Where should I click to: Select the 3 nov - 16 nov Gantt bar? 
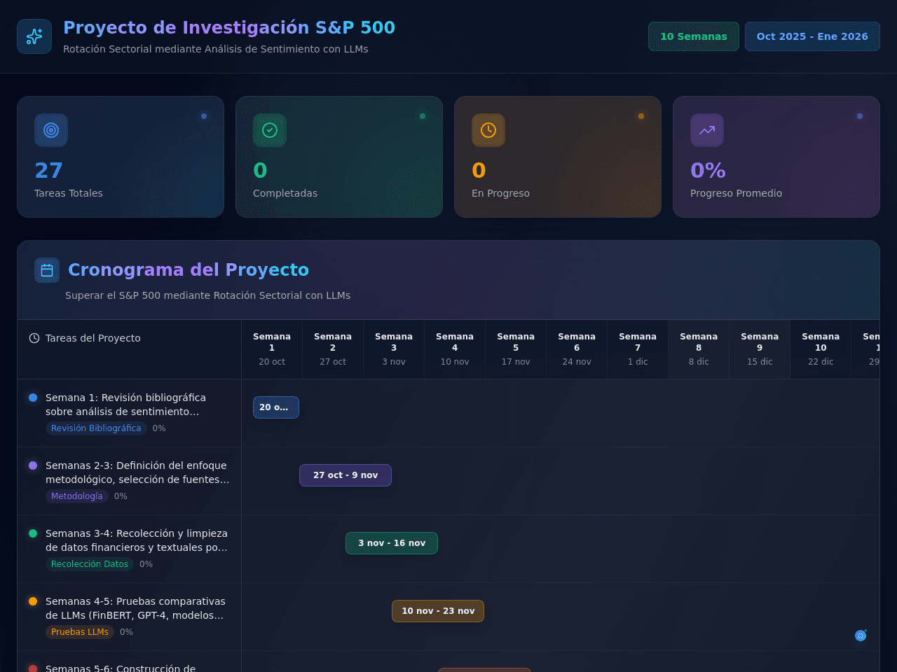[392, 543]
